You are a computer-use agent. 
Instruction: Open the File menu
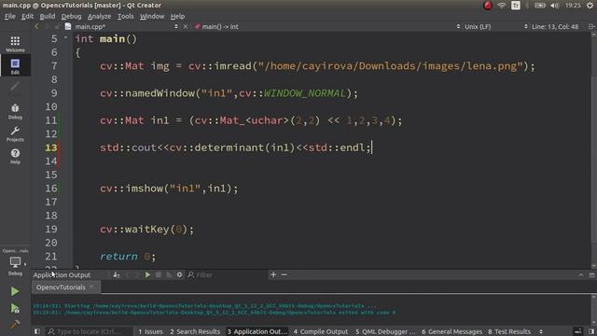click(10, 17)
